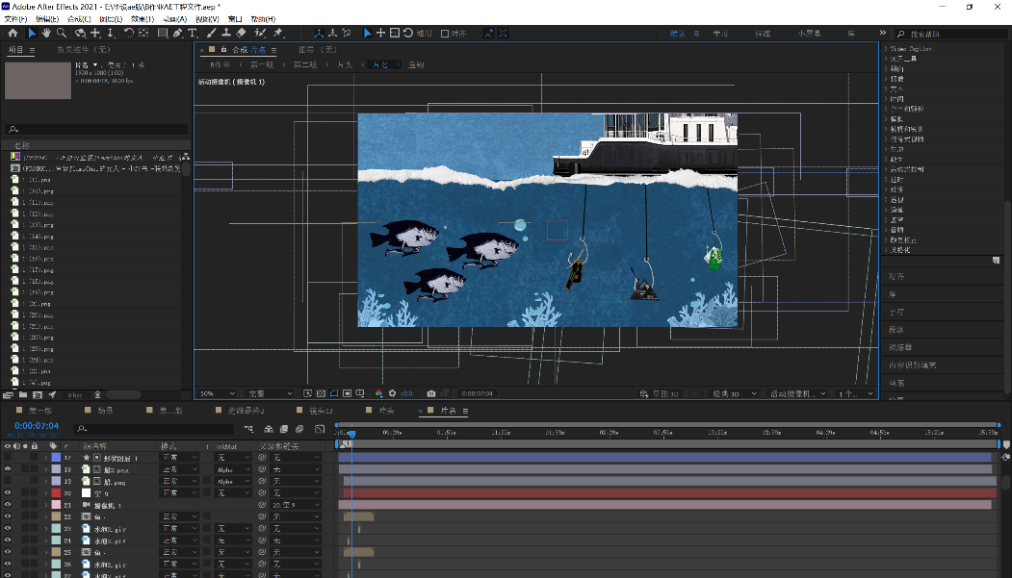
Task: Select the Zoom magnifier tool
Action: (61, 33)
